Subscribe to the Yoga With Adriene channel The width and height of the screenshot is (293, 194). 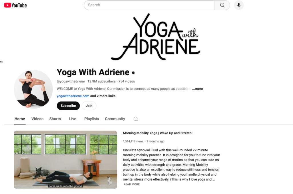coord(68,106)
